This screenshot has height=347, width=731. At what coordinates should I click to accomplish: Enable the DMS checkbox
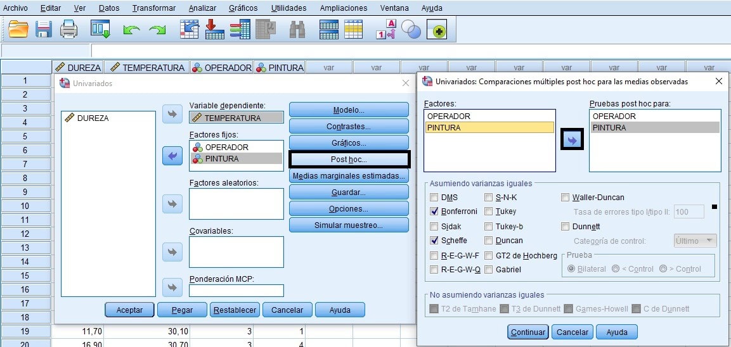(x=434, y=198)
